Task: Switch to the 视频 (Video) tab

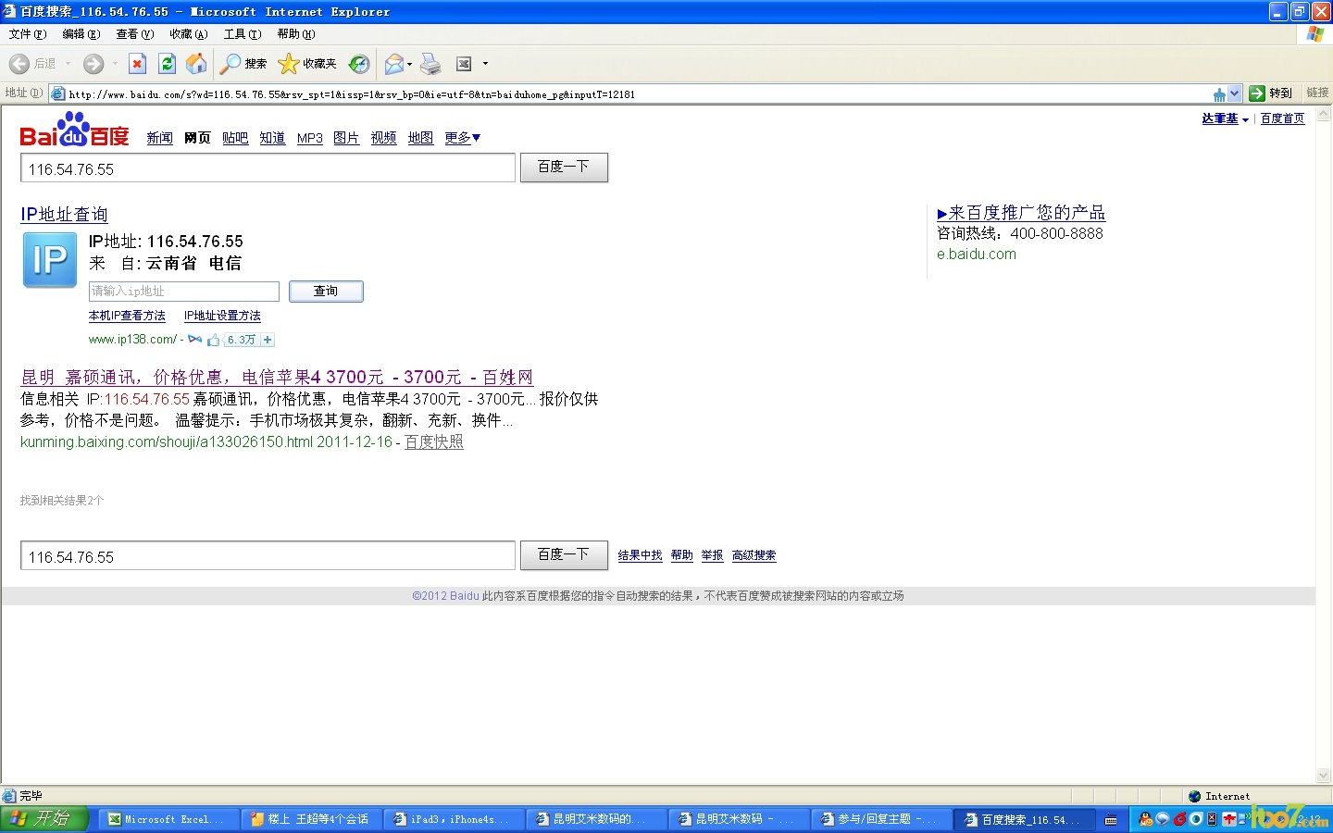Action: (383, 138)
